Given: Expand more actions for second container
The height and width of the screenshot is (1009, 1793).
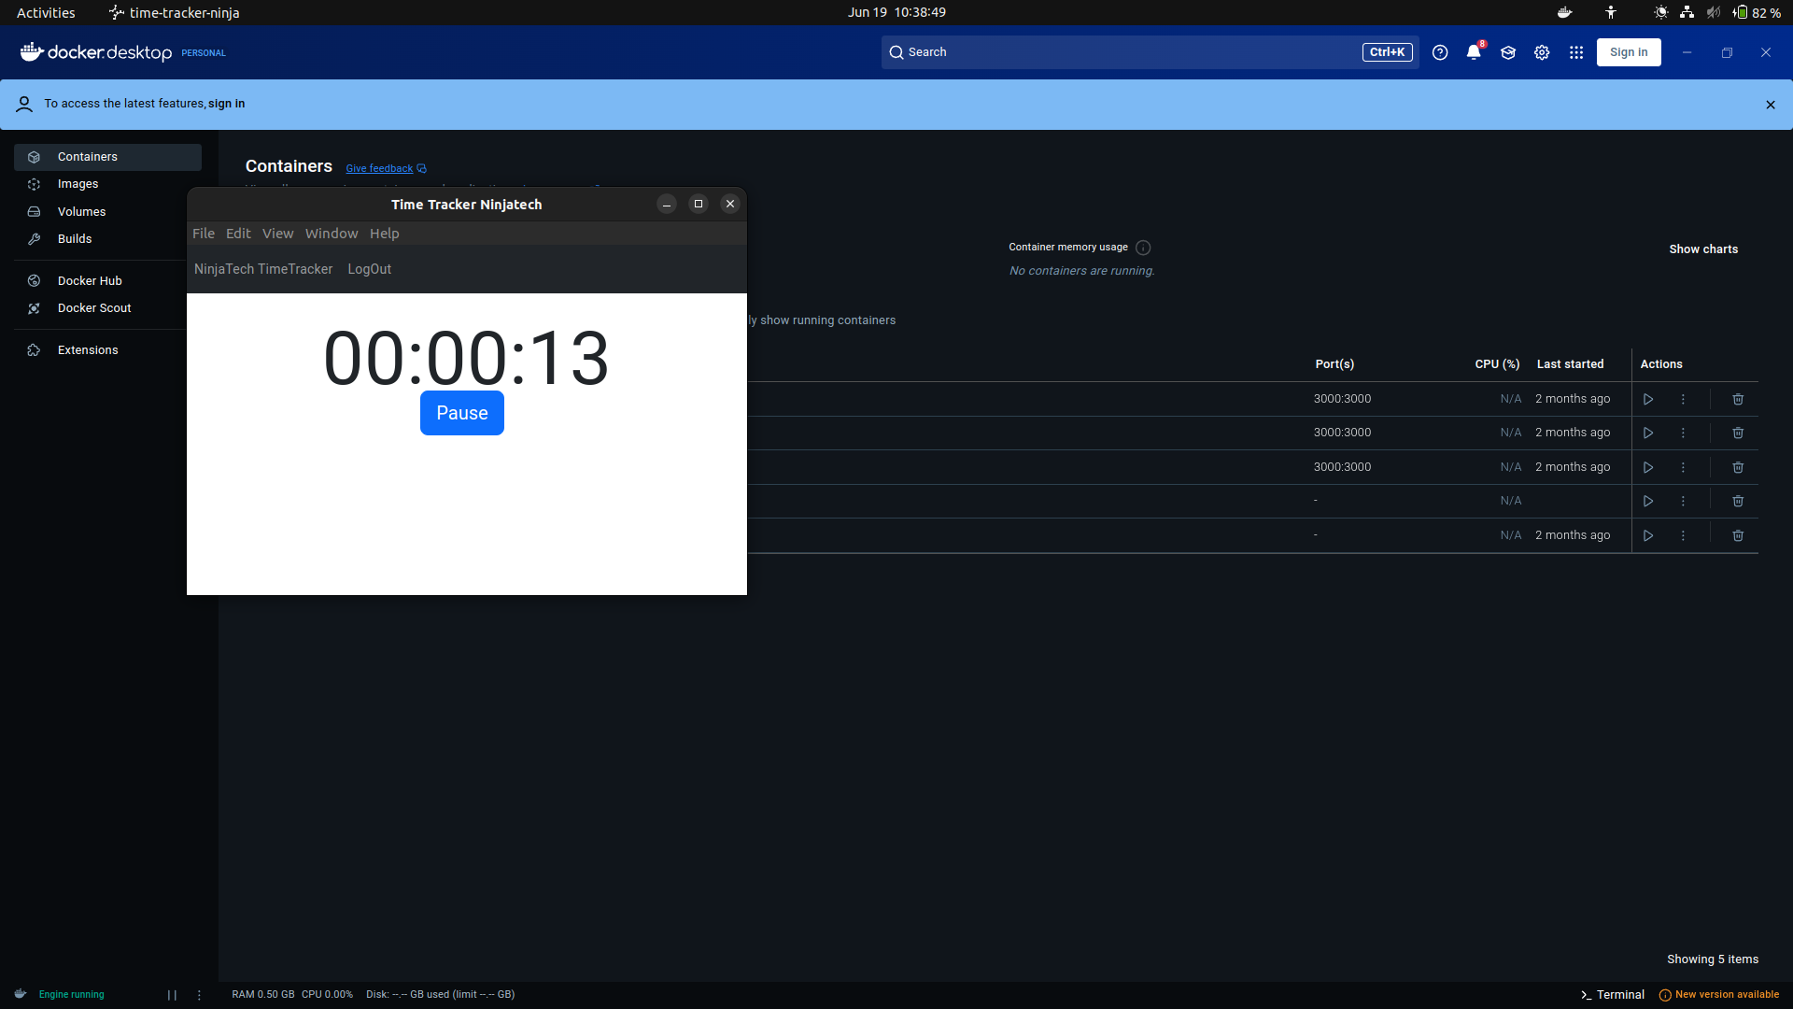Looking at the screenshot, I should click(x=1683, y=433).
